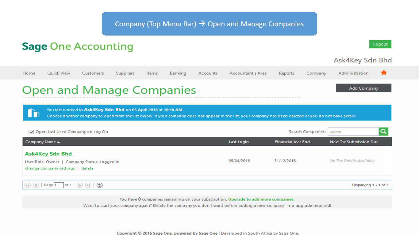Viewport: 419px width, 235px height.
Task: Focus the Search Companies input field
Action: [353, 132]
